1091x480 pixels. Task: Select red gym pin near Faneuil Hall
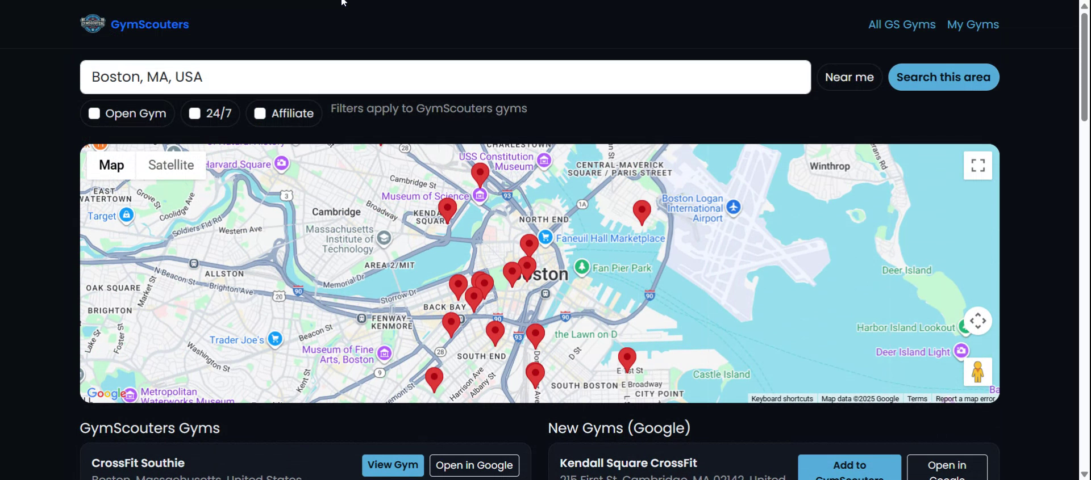(529, 246)
